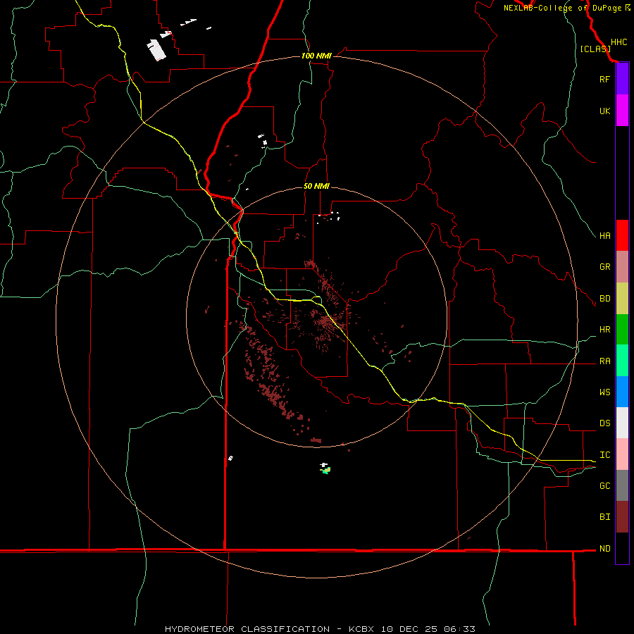Click the HA legend label
Viewport: 634px width, 634px height.
tap(604, 235)
